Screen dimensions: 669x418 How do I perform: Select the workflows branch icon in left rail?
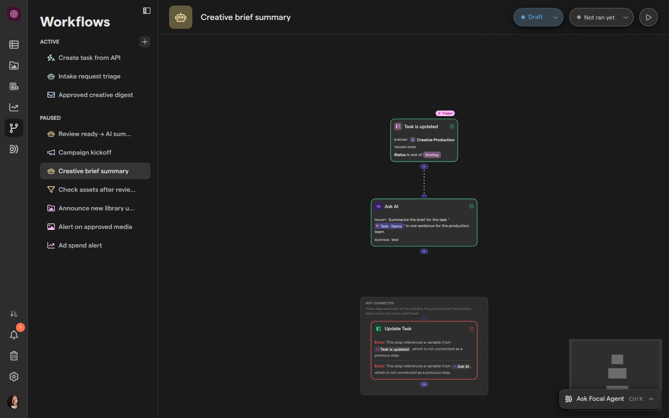click(14, 128)
